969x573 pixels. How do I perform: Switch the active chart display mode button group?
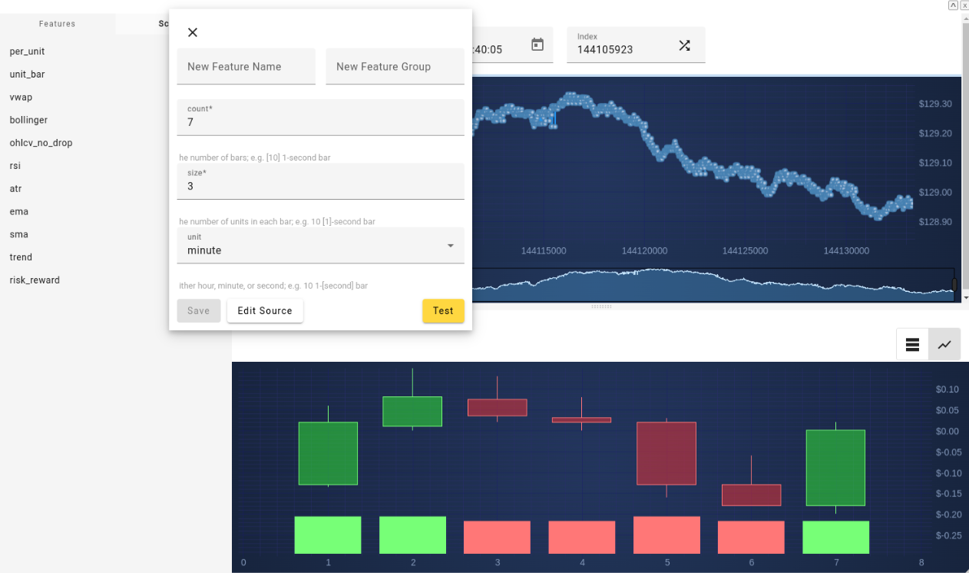pos(928,344)
